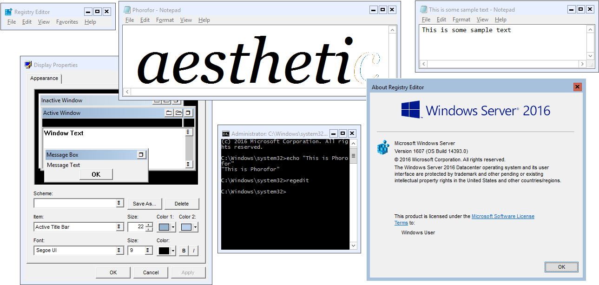The image size is (599, 285).
Task: Open Edit menu in sample text Notepad
Action: point(441,20)
